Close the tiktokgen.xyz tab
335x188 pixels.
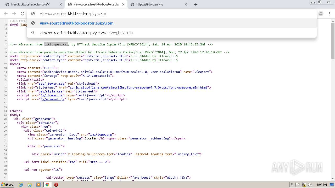tap(186, 4)
